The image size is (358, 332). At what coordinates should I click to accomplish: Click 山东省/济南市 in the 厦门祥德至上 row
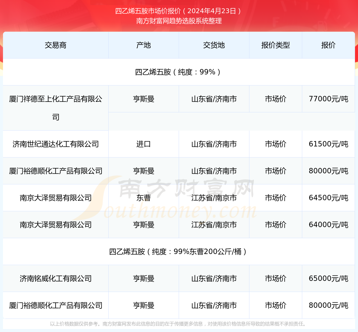(214, 99)
